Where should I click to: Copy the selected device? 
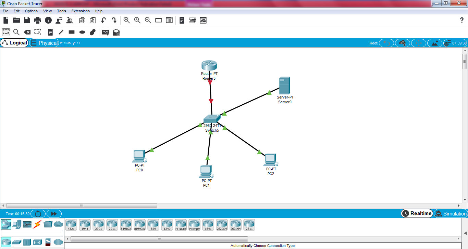tap(82, 20)
